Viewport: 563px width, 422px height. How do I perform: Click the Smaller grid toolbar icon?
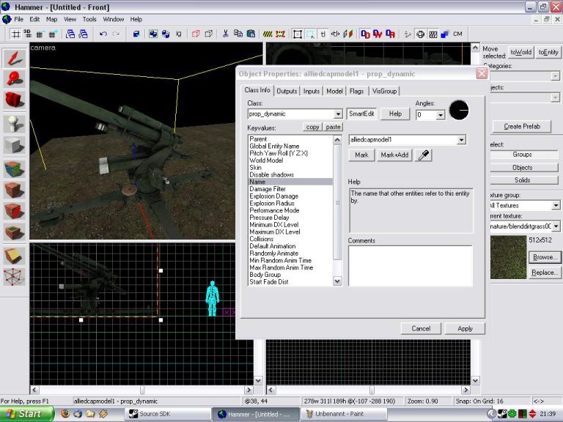tap(40, 34)
